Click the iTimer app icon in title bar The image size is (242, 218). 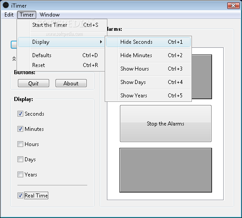point(6,5)
